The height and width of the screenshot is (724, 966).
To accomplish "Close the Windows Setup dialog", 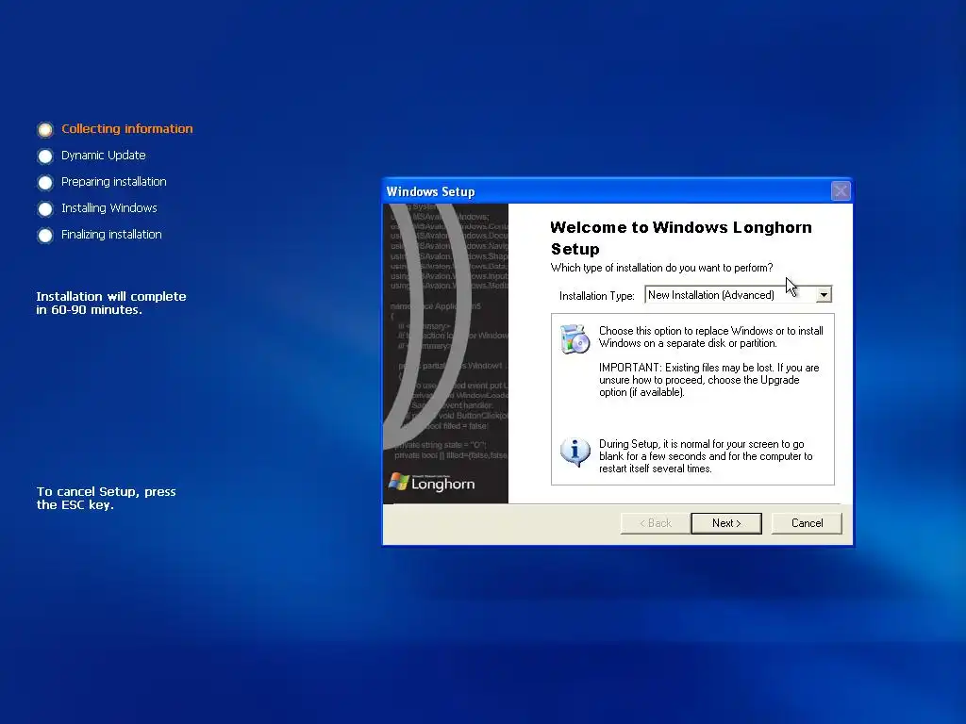I will (841, 190).
